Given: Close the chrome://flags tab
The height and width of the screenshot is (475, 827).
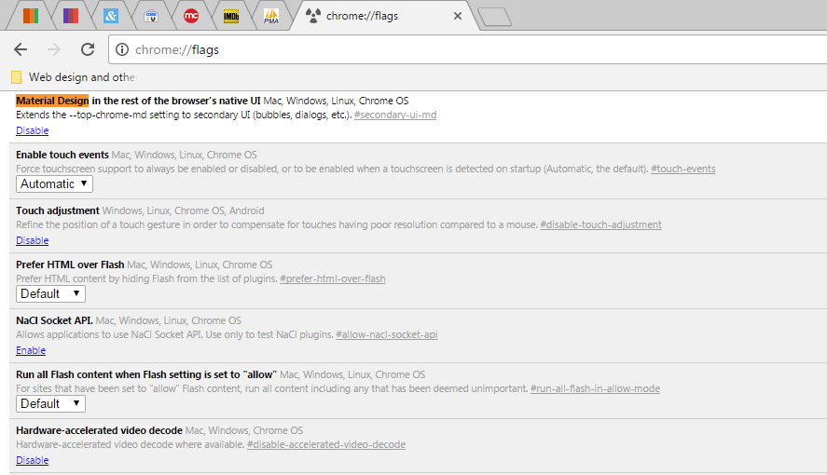Looking at the screenshot, I should [458, 16].
